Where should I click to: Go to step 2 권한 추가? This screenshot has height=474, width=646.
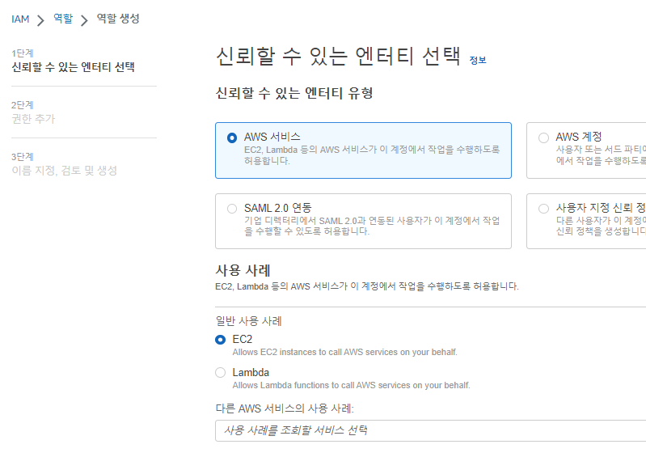tap(33, 119)
